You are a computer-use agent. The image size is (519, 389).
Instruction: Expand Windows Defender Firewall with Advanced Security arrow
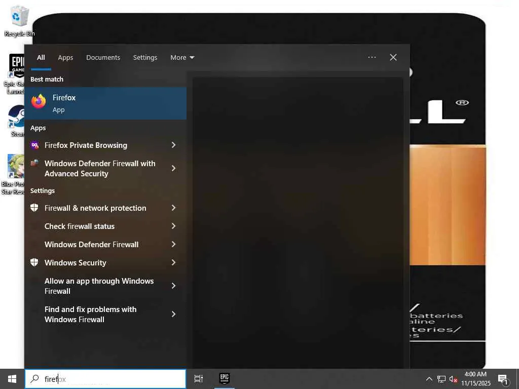(173, 168)
